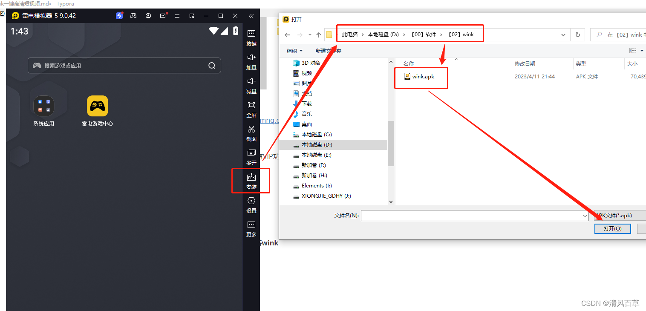Screen dimensions: 646x311
Task: Click the refresh button beside address bar
Action: (x=578, y=35)
